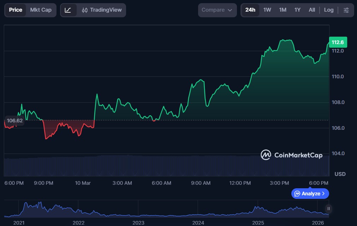Click 2024 on the historical range slider

tap(198, 223)
